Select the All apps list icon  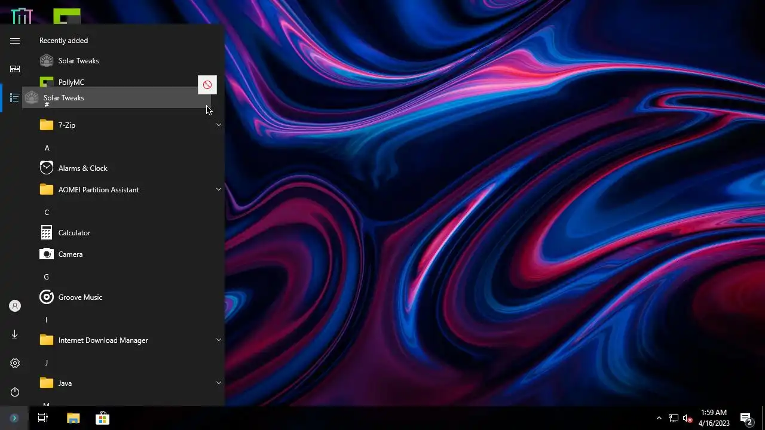(15, 98)
